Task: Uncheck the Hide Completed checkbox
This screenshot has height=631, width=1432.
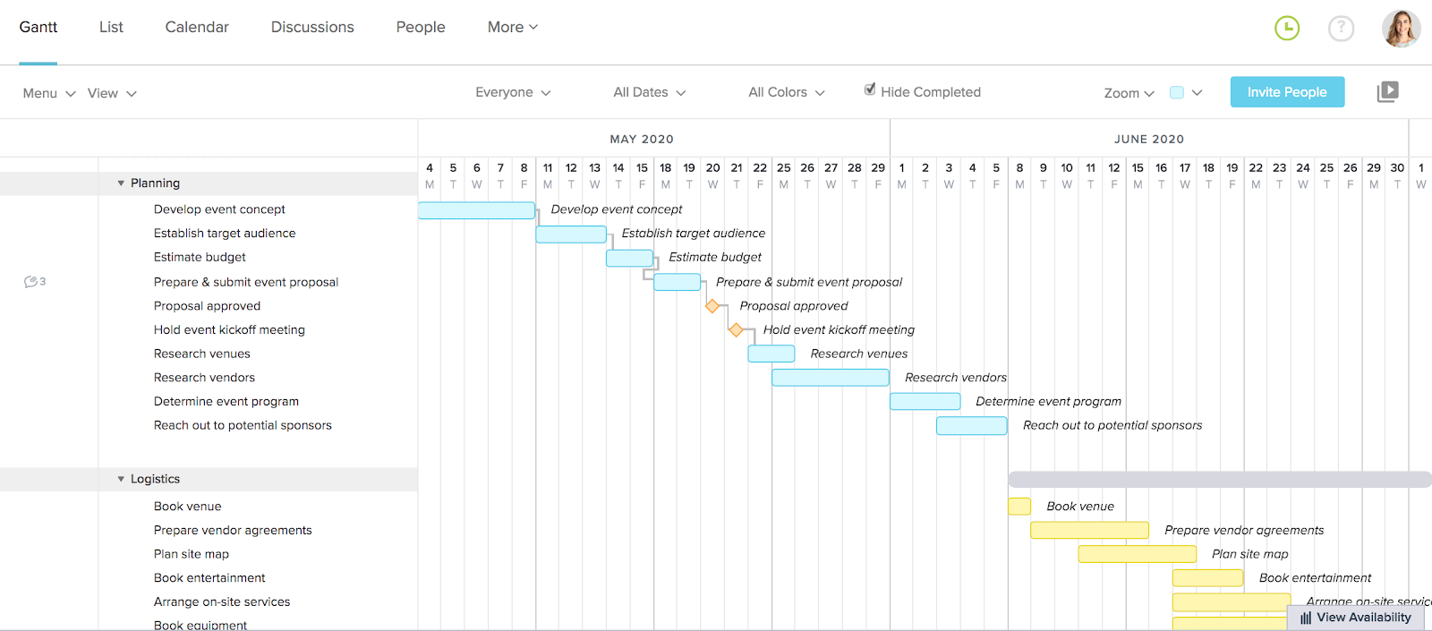Action: (x=869, y=89)
